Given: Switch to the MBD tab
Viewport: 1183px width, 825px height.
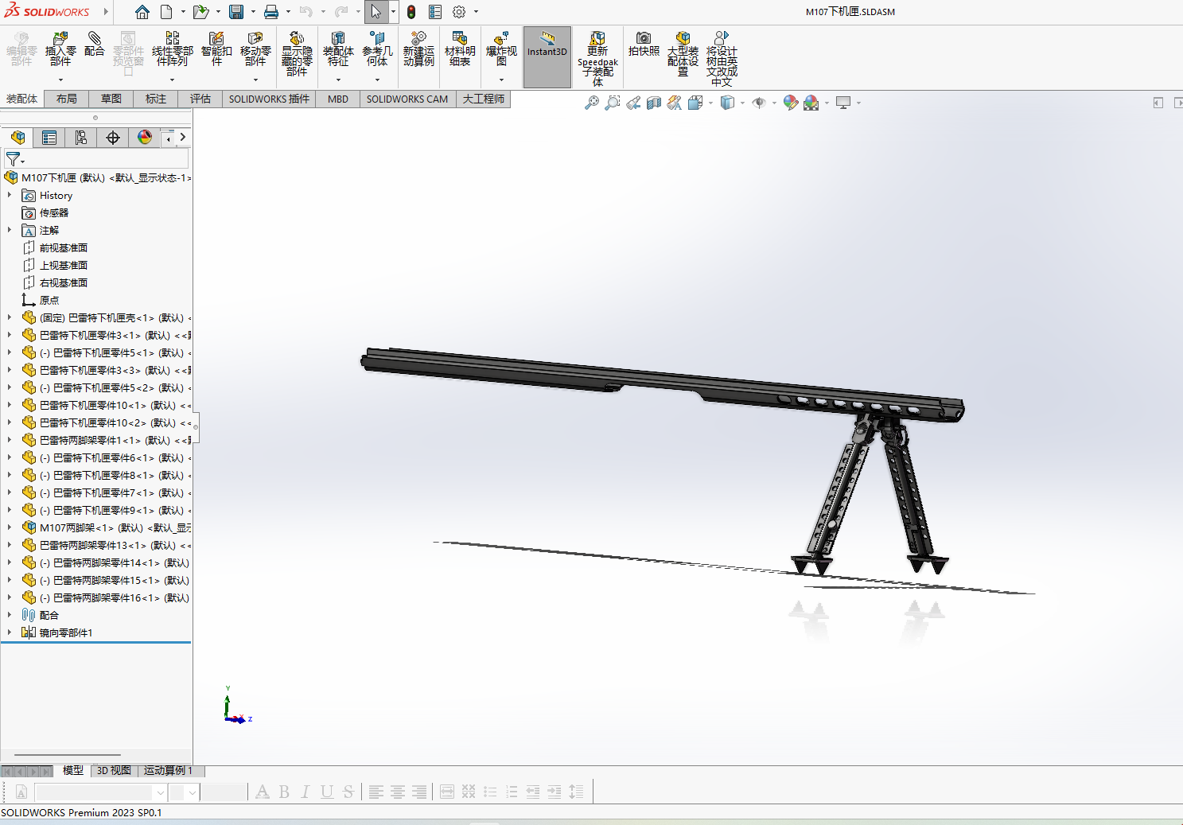Looking at the screenshot, I should click(x=338, y=99).
